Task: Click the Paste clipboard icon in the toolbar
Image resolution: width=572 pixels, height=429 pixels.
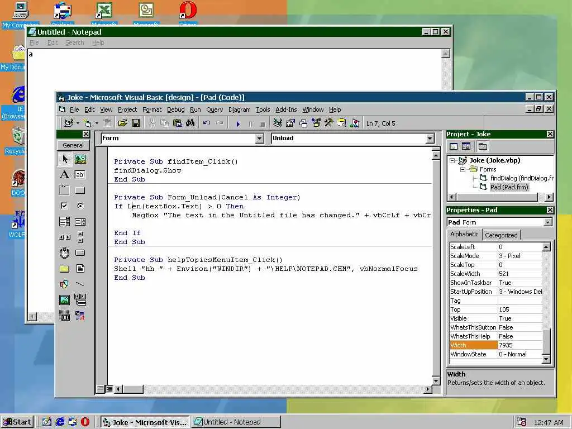Action: click(177, 123)
